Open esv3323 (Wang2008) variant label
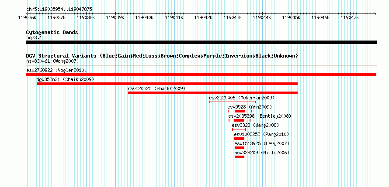389x187 pixels. click(x=255, y=125)
